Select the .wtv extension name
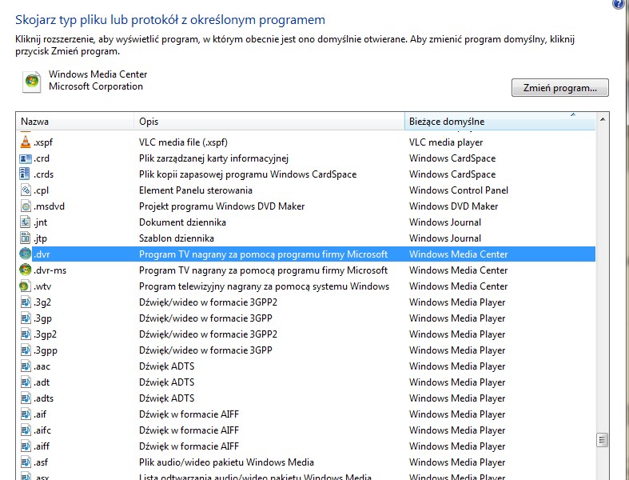 point(42,286)
